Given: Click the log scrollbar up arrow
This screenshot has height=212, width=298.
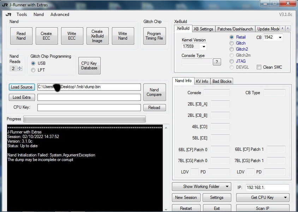Looking at the screenshot, I should click(x=166, y=128).
